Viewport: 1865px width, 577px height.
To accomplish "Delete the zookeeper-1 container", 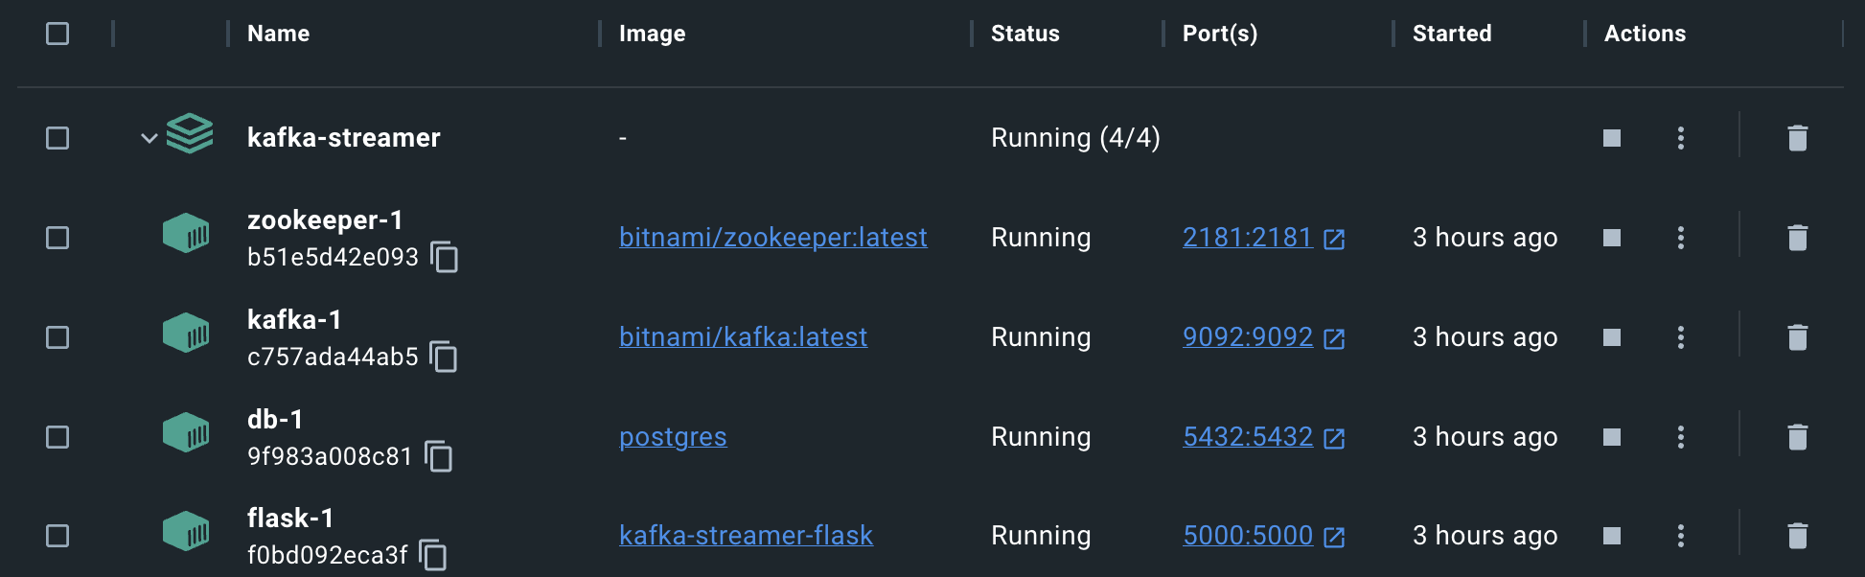I will [x=1797, y=238].
